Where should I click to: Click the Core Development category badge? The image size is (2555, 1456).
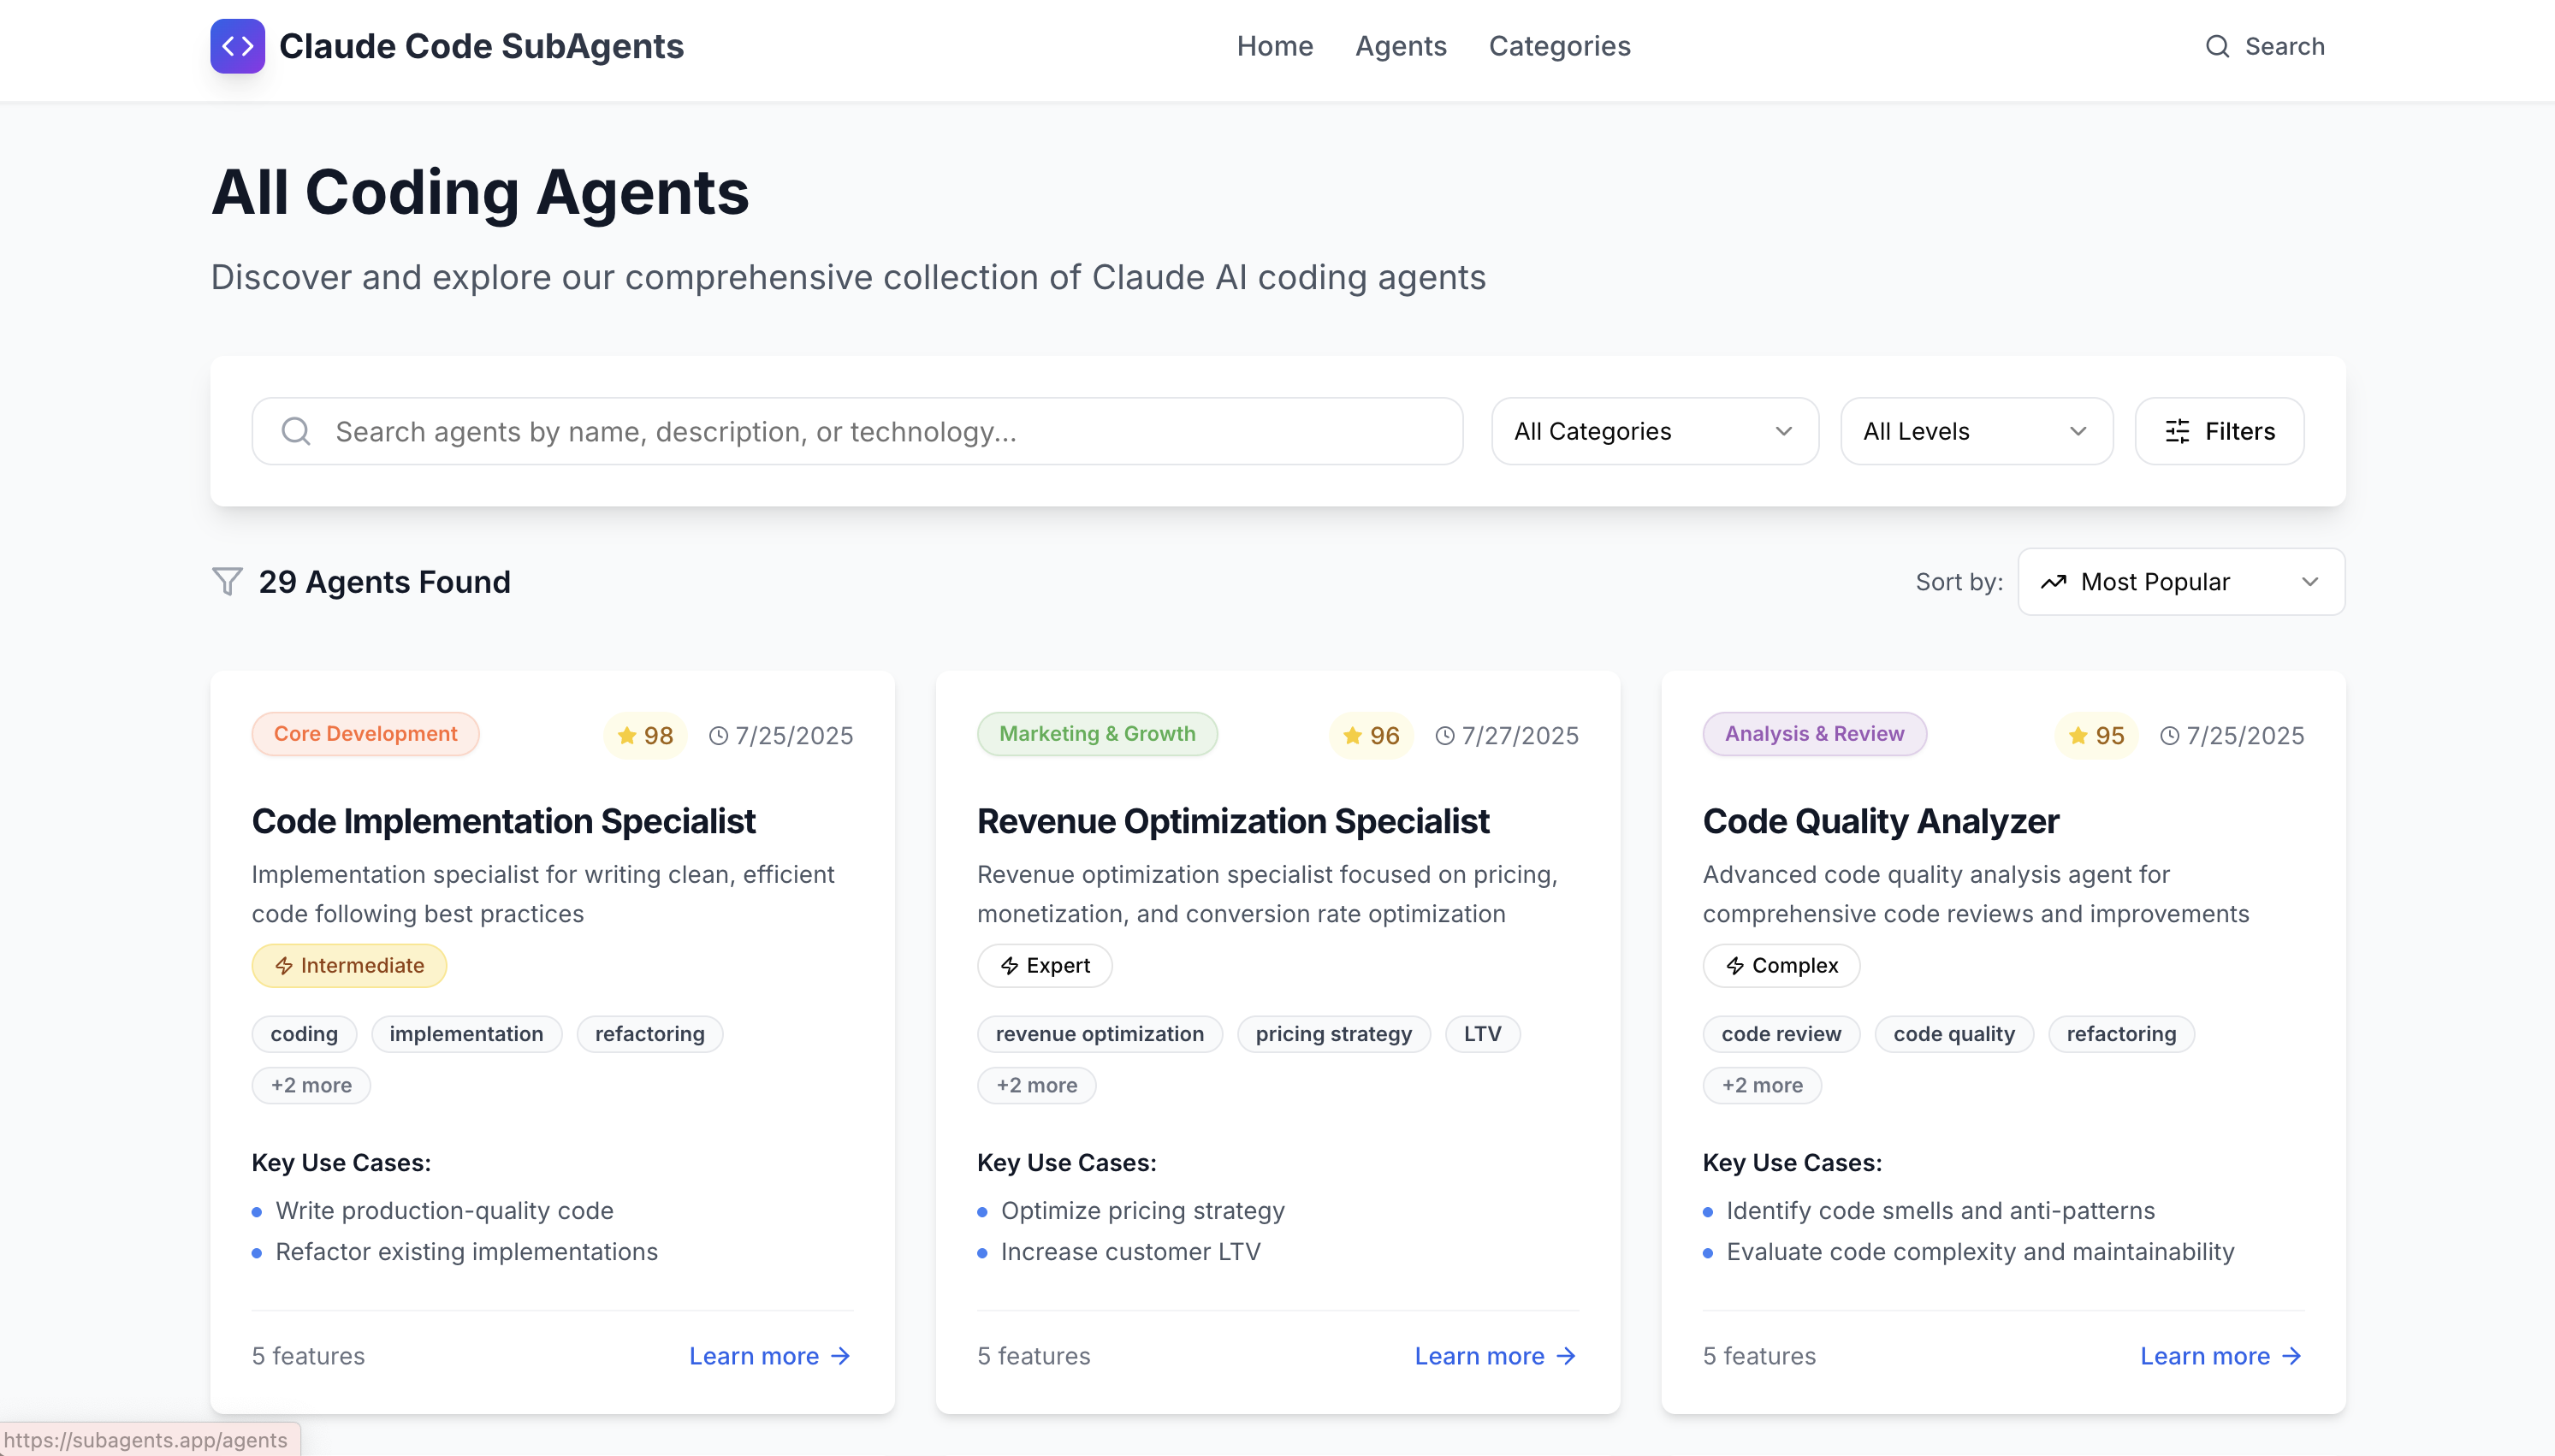tap(365, 734)
